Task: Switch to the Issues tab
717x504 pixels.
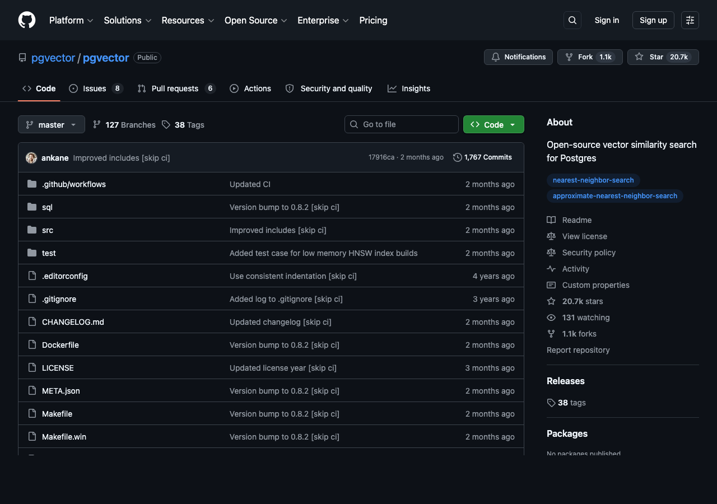Action: coord(95,88)
